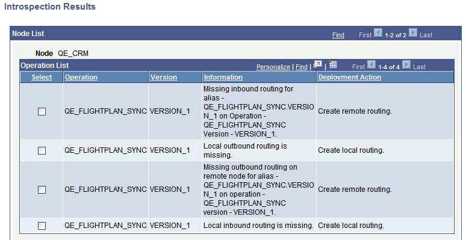Click the Node List next arrow icon

413,32
